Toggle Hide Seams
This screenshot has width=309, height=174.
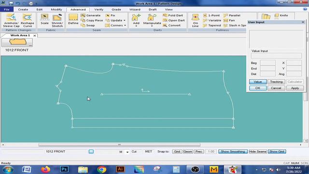click(x=258, y=151)
